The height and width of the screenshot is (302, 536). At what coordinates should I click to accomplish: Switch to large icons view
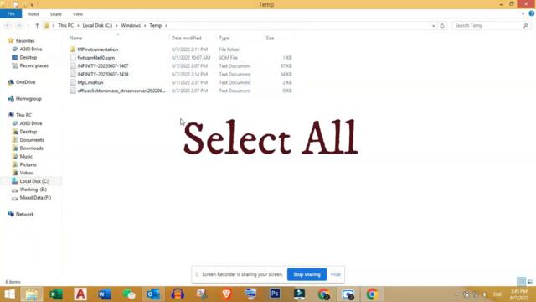coord(530,282)
